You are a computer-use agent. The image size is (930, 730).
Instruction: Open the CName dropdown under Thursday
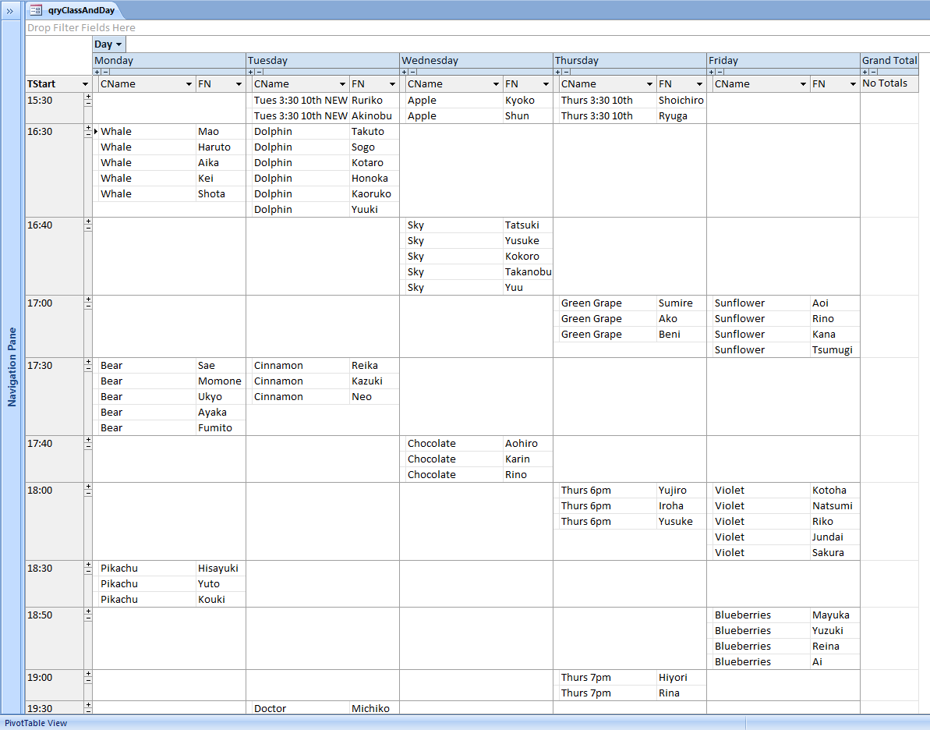tap(649, 84)
